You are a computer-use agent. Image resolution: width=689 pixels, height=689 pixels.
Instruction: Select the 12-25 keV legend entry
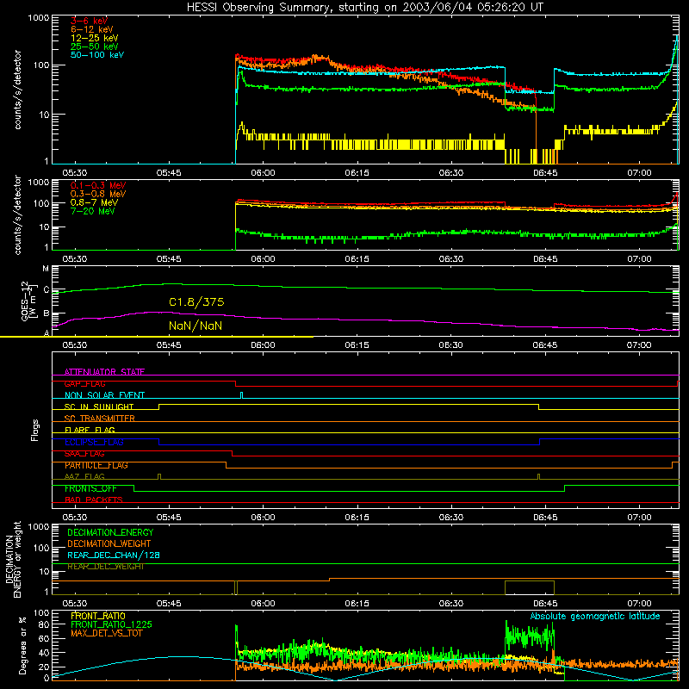[x=95, y=38]
